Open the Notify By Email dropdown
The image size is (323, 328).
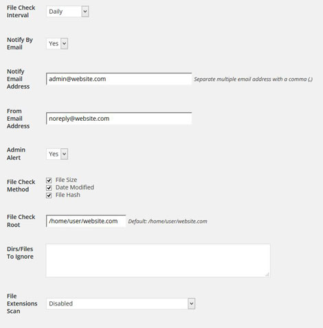pos(57,43)
